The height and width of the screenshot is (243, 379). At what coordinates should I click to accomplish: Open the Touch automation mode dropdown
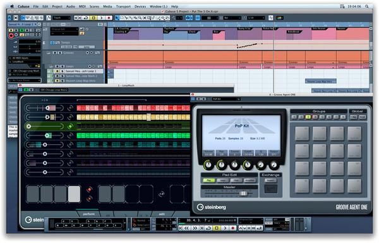[x=62, y=18]
